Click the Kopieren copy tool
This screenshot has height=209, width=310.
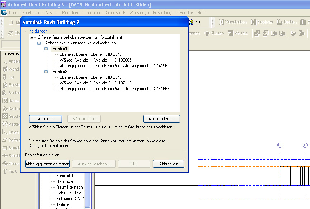point(262,22)
